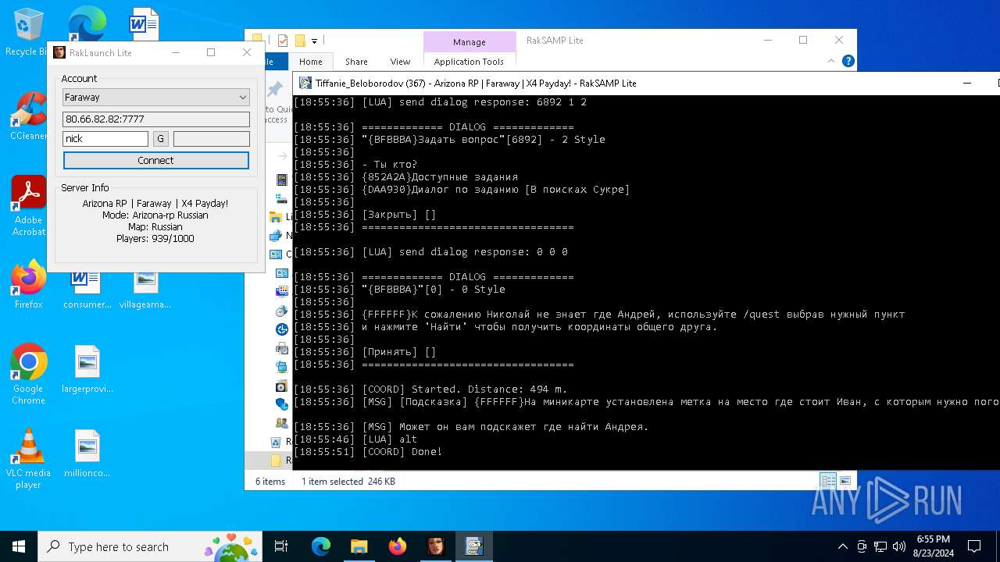Open Adobe Acrobat desktop shortcut
Image resolution: width=1000 pixels, height=562 pixels.
click(28, 206)
